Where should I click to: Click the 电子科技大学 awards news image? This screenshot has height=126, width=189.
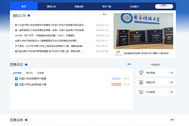click(143, 31)
